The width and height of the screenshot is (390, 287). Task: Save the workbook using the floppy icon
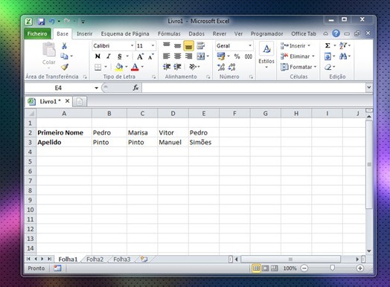point(41,22)
